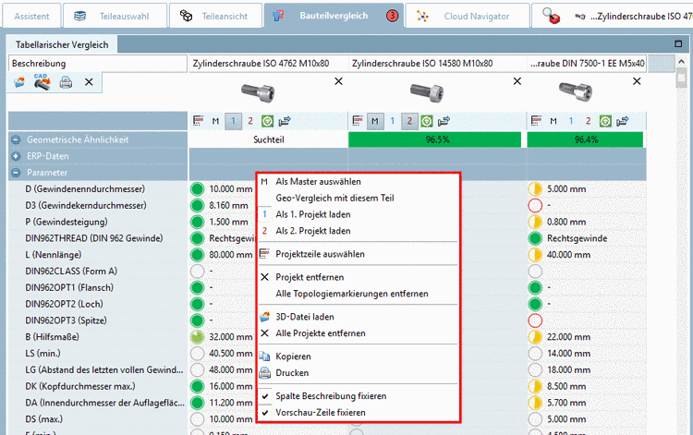Toggle M master button in ISO 14580 column
693x435 pixels.
[x=375, y=121]
